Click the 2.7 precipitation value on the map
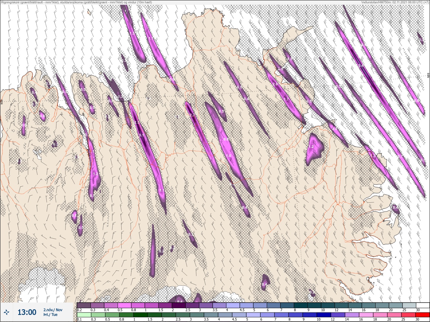Screen dimensions: 430x322 click(192, 115)
